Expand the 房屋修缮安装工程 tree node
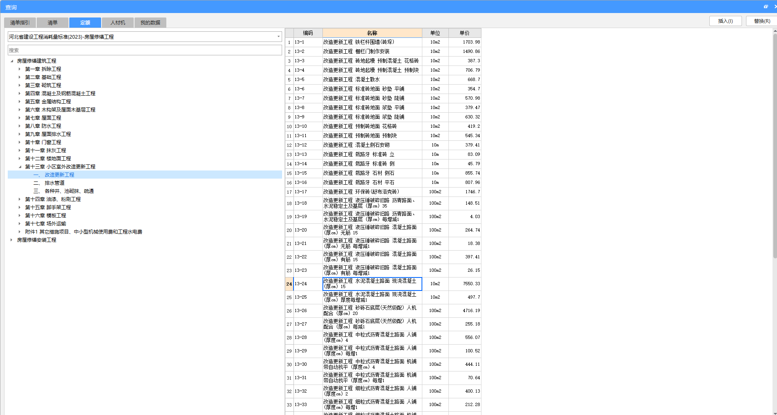This screenshot has height=415, width=777. 11,240
